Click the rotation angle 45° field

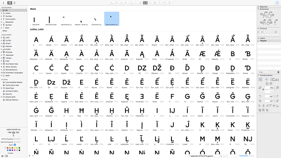pyautogui.click(x=269, y=97)
